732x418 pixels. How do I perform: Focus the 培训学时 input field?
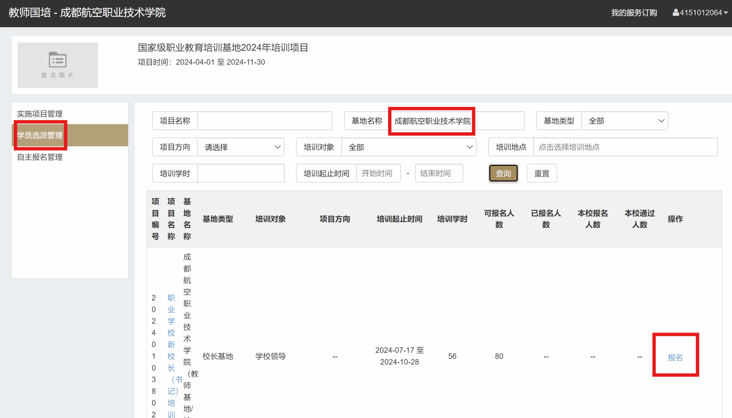click(x=241, y=173)
